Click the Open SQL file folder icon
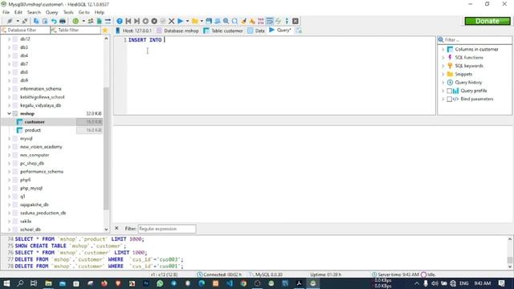 tap(195, 21)
